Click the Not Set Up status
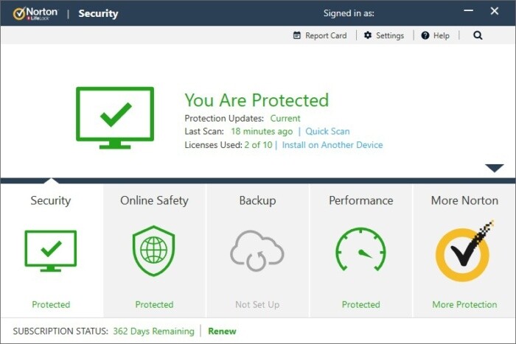516x344 pixels. tap(257, 305)
